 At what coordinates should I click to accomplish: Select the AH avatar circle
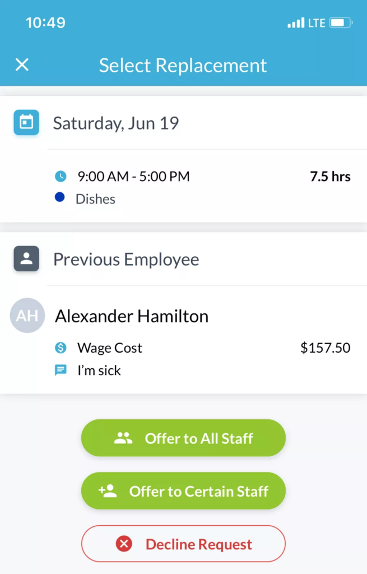[27, 315]
